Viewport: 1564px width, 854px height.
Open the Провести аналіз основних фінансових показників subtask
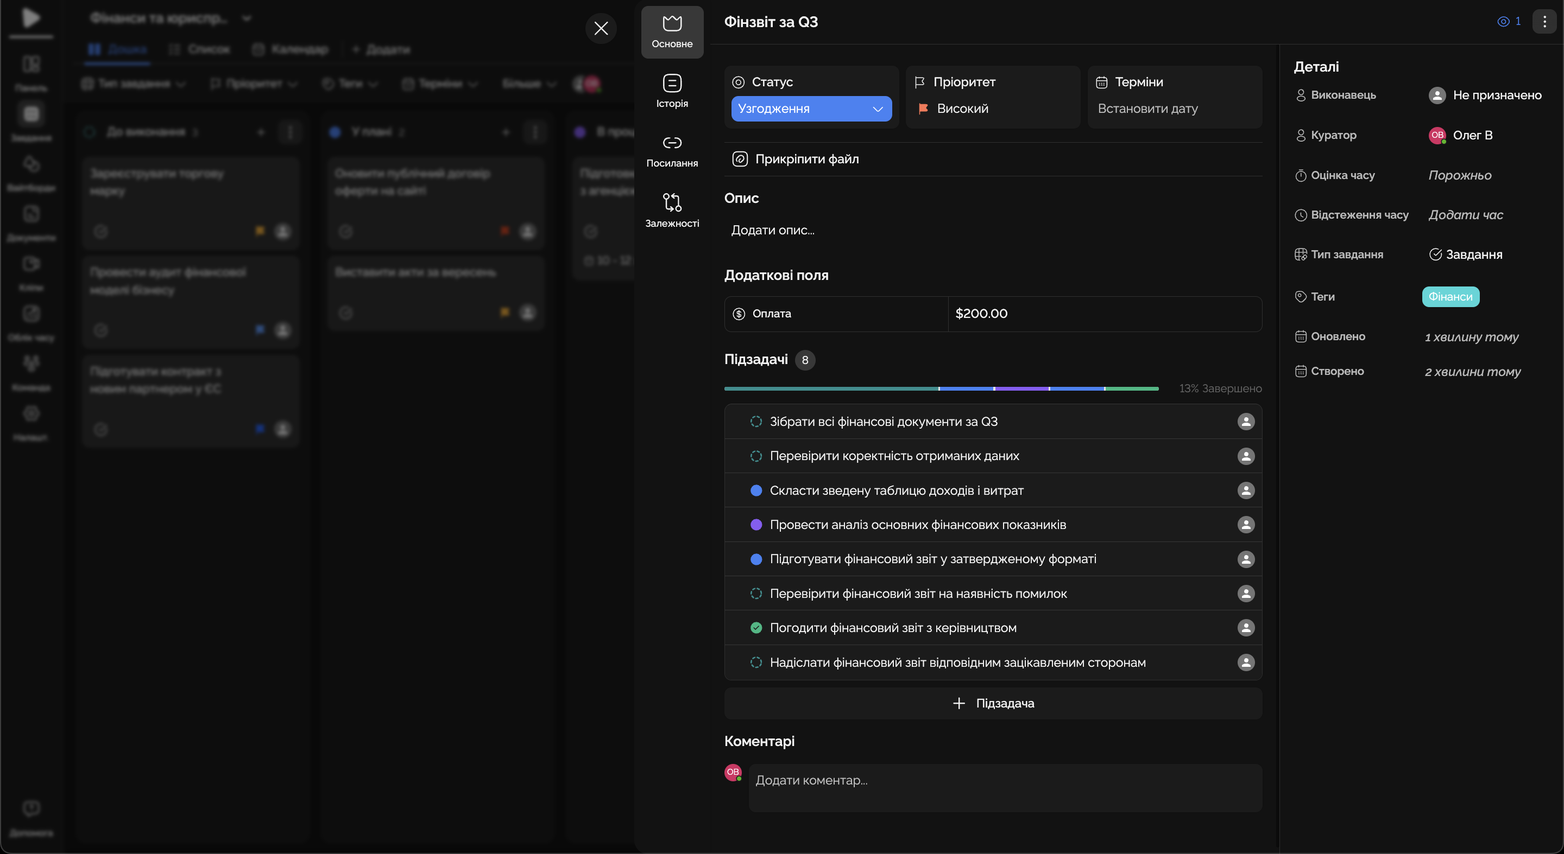pos(917,525)
